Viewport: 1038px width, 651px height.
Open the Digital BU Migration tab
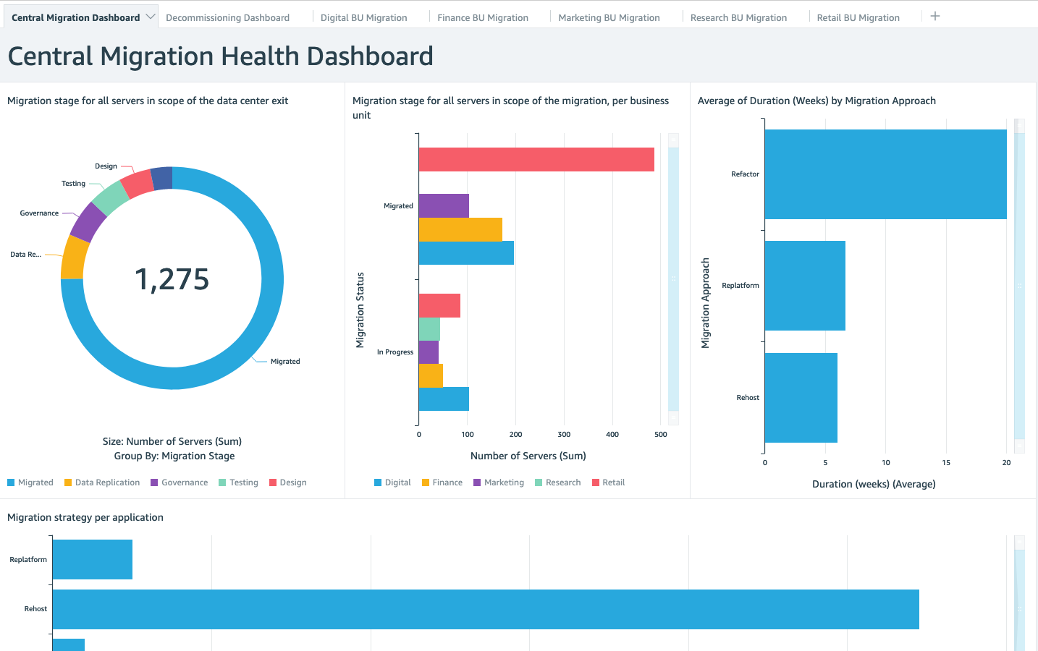point(364,16)
